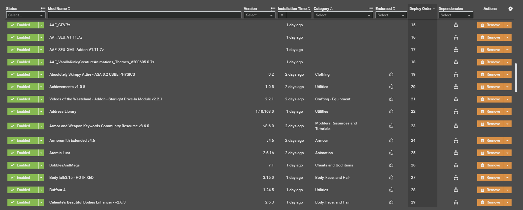Open dependencies icon for Address Library

pos(456,111)
